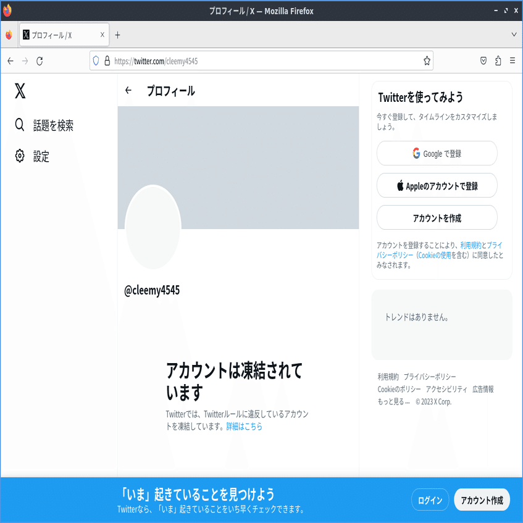Minimize the Firefox window

(x=496, y=10)
